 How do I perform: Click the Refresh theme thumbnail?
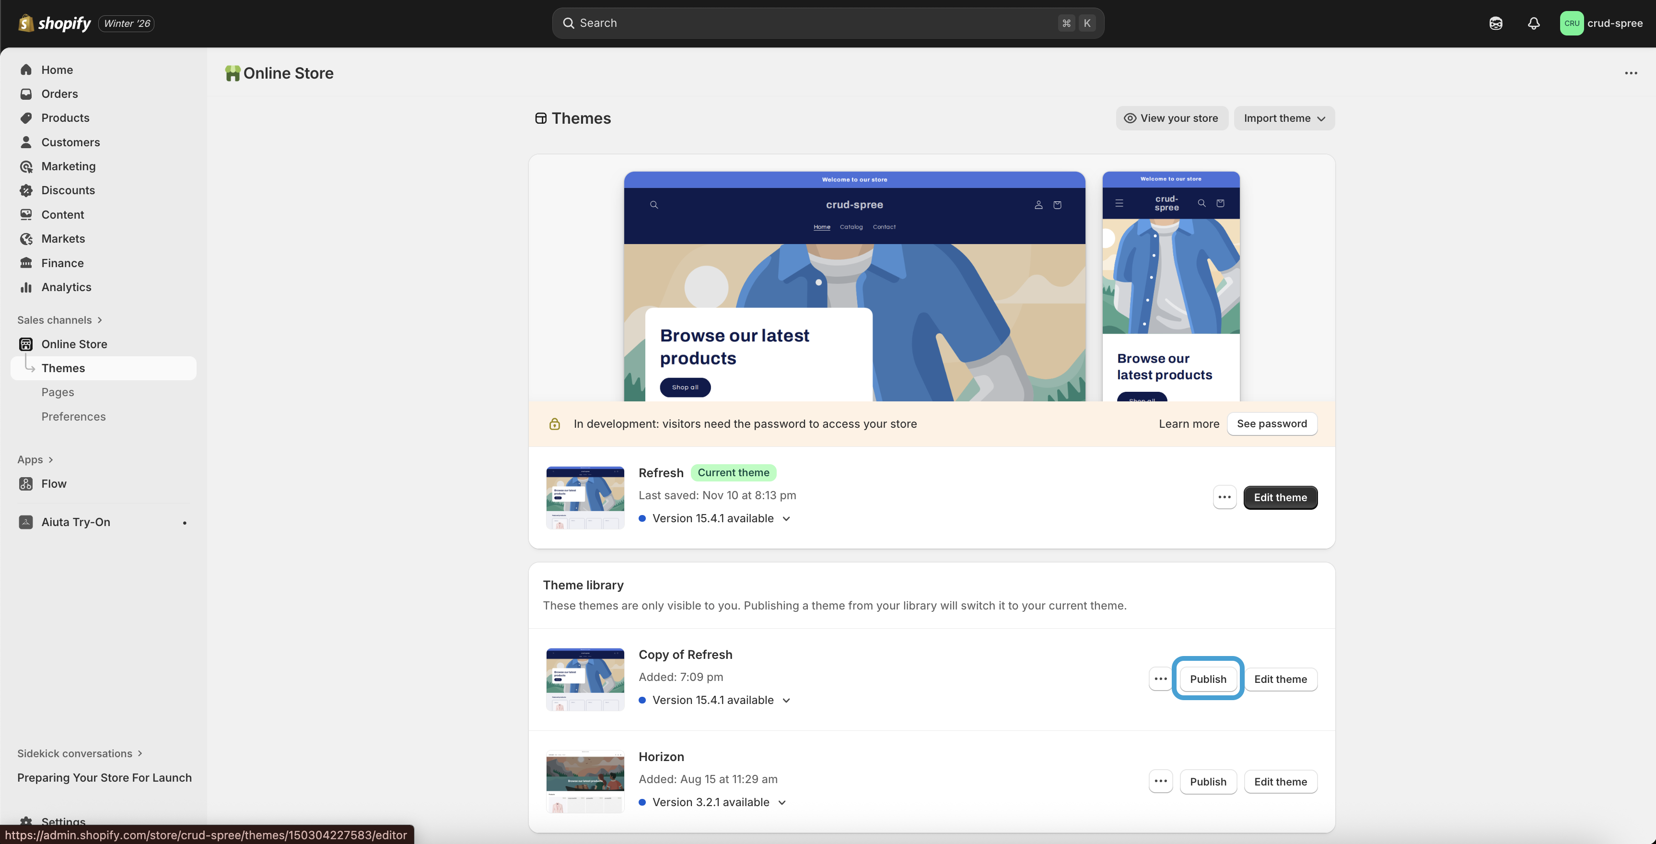[585, 498]
